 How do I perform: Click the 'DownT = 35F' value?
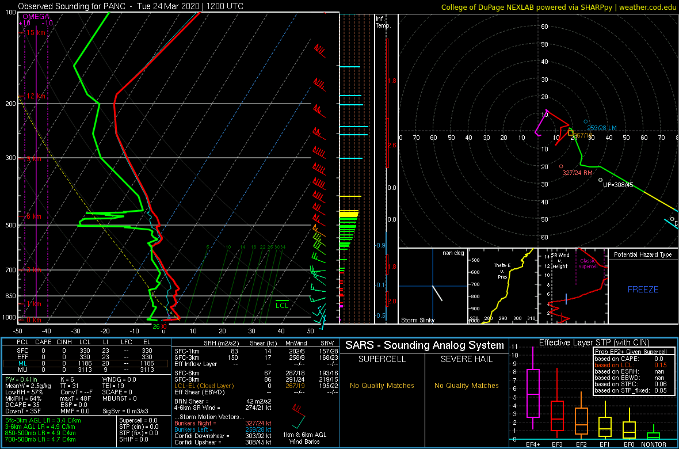pos(22,412)
